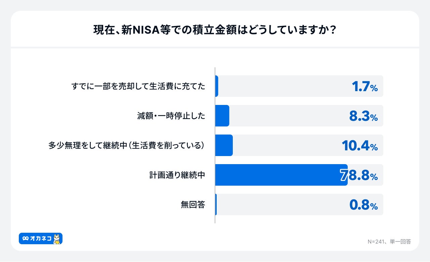Click the 1.7% value

tap(364, 87)
